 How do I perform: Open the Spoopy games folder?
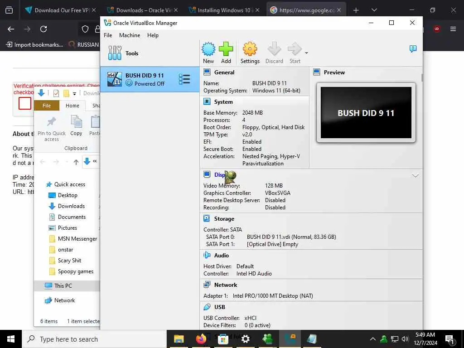pyautogui.click(x=71, y=271)
